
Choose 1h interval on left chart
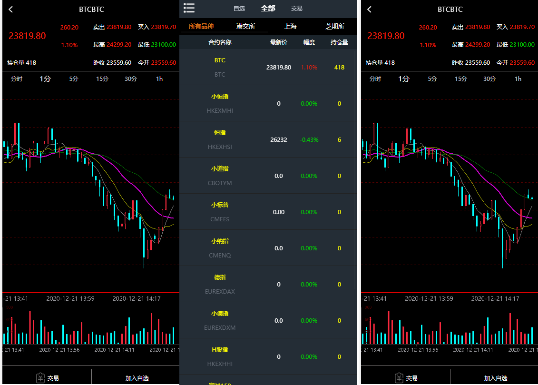(159, 79)
